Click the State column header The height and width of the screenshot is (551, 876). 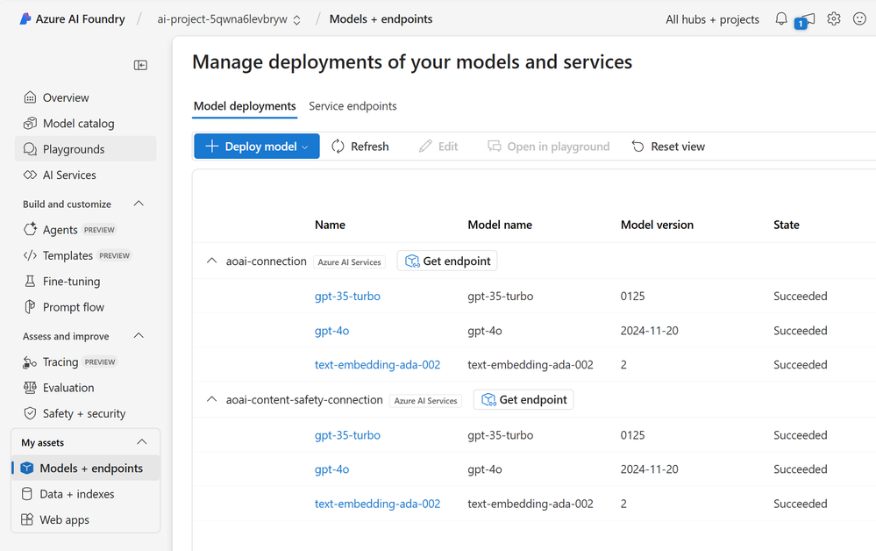coord(786,225)
